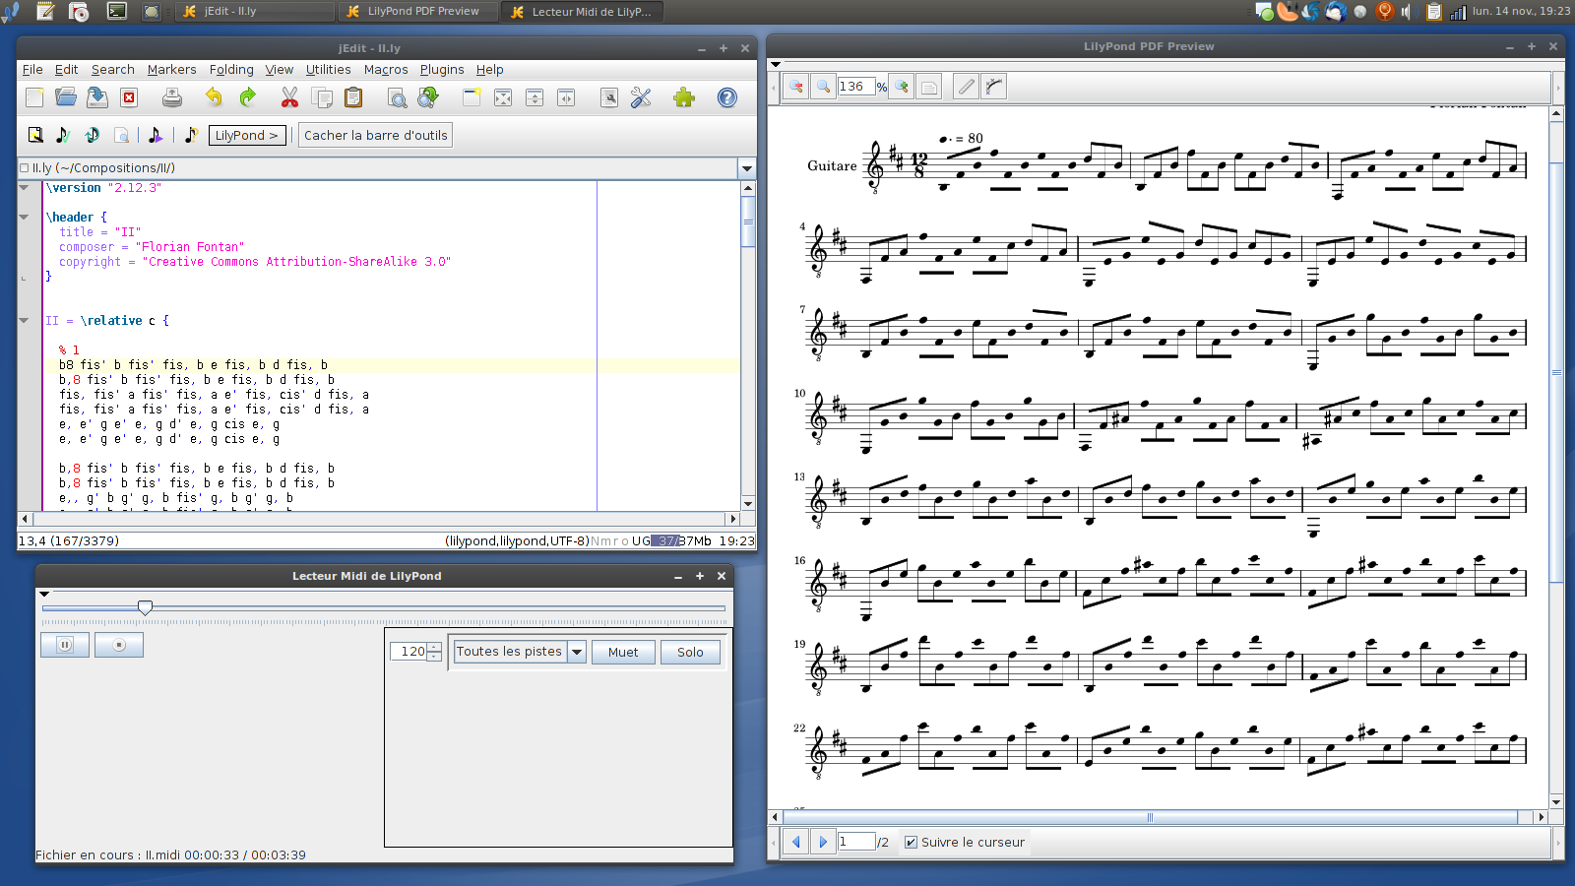Click the music note with purple play arrow

pos(155,135)
